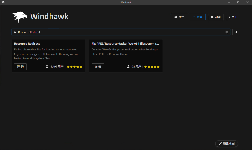Viewport: 252px width, 150px height.
Task: Open details for Fix PPEE/ResourceHacker mod
Action: click(x=98, y=66)
